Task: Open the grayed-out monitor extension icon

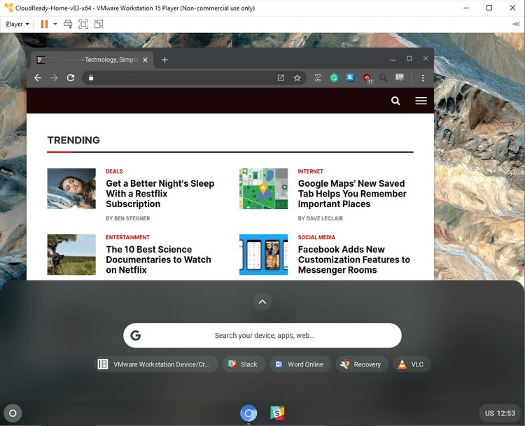Action: 400,78
